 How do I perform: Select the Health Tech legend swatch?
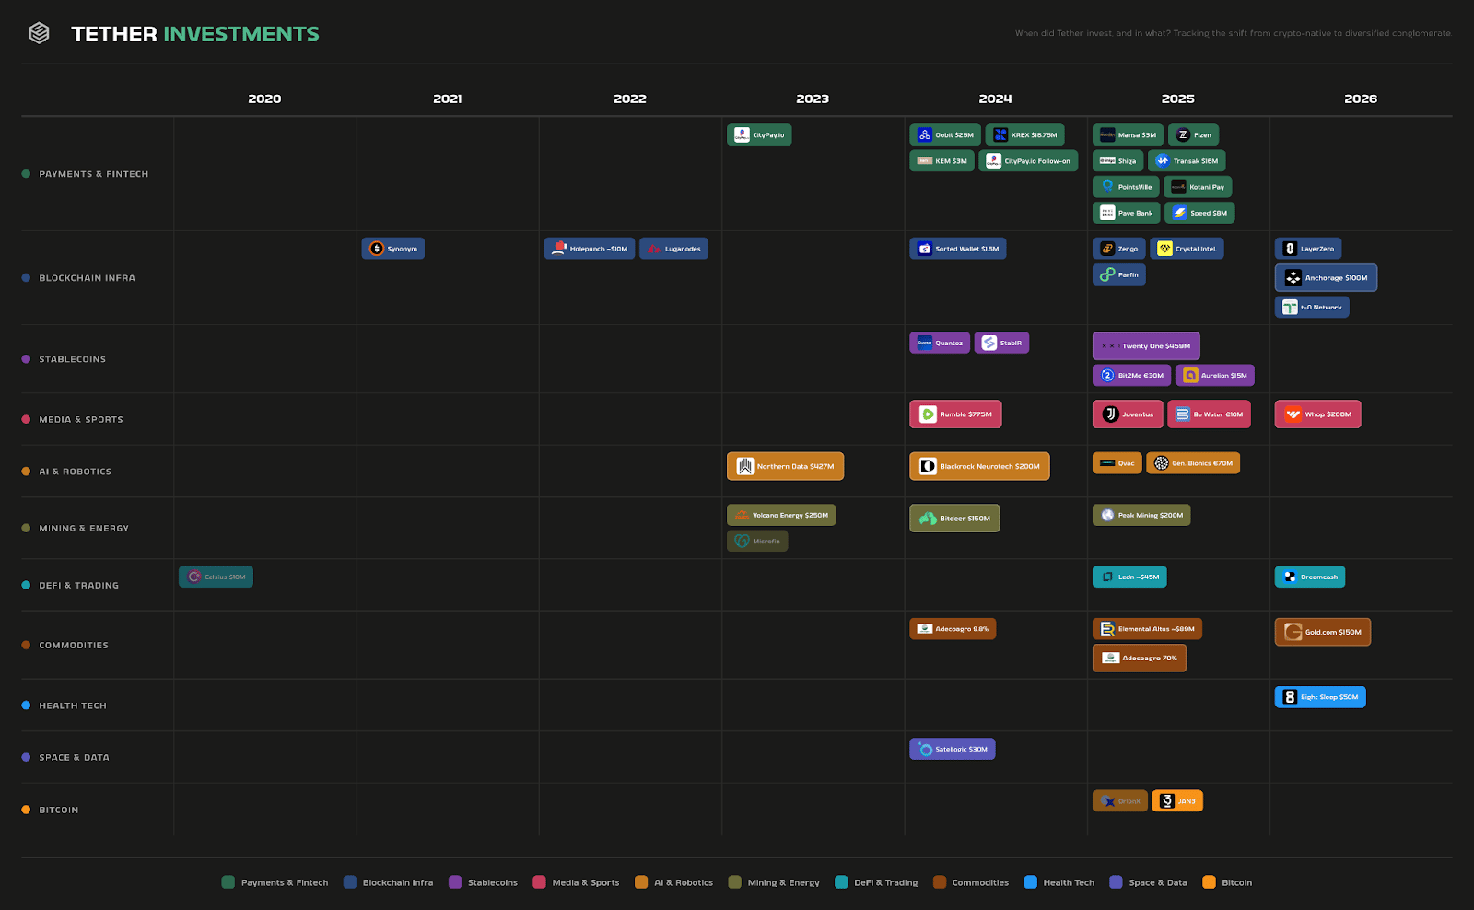[1031, 882]
